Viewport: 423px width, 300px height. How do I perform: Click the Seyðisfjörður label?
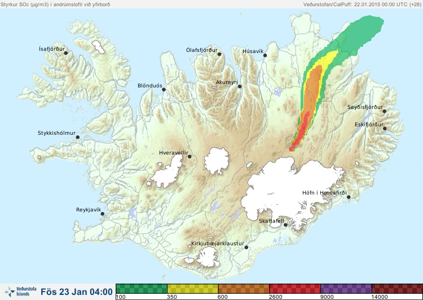tap(365, 107)
